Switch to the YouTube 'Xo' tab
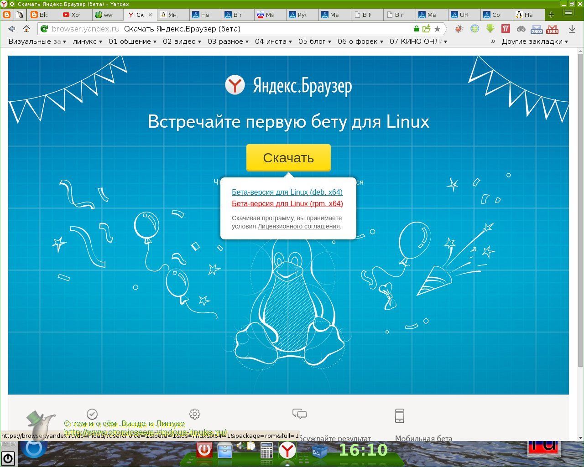Viewport: 584px width, 467px height. (75, 15)
